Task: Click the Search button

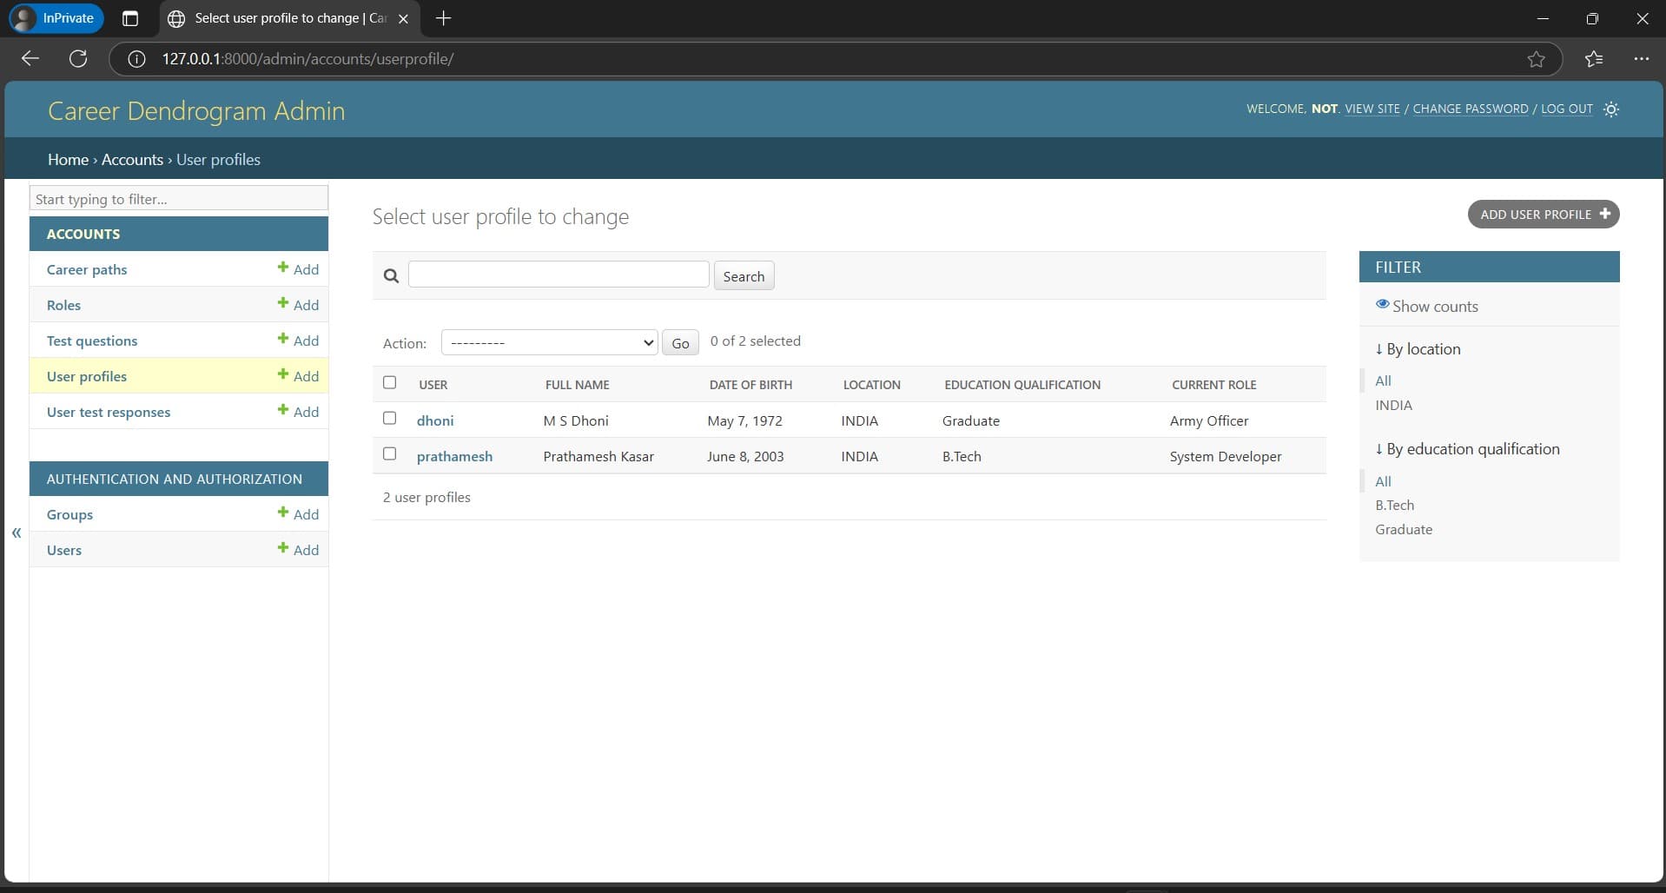Action: tap(744, 276)
